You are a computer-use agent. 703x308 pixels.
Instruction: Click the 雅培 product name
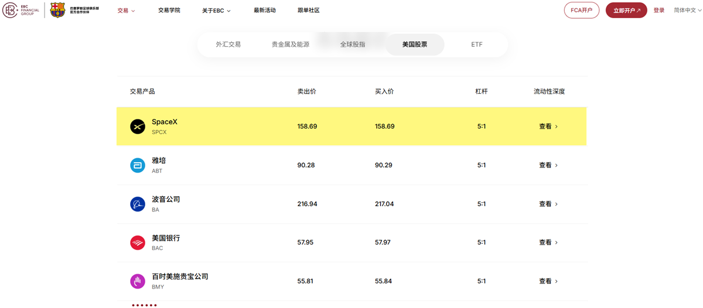(159, 160)
